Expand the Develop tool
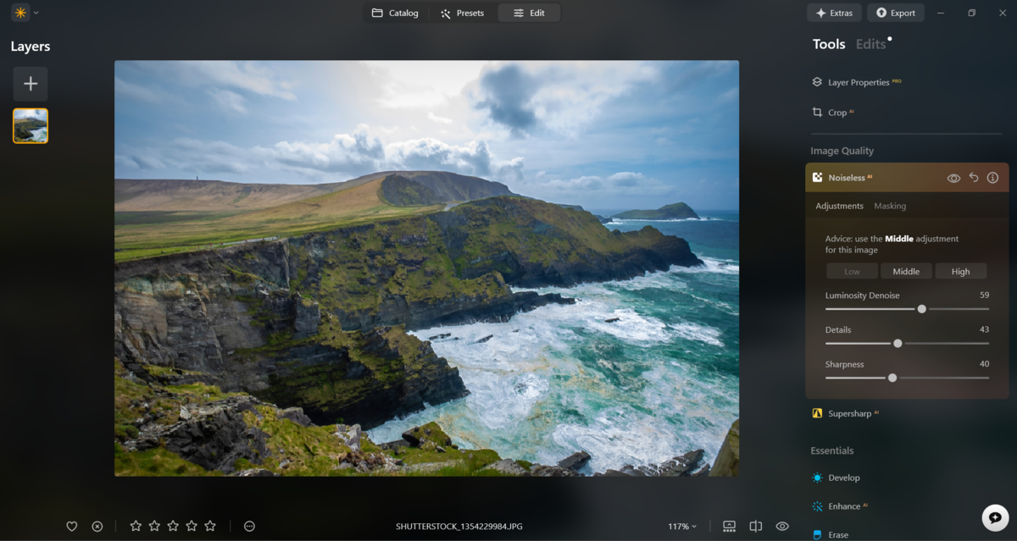 [x=836, y=478]
